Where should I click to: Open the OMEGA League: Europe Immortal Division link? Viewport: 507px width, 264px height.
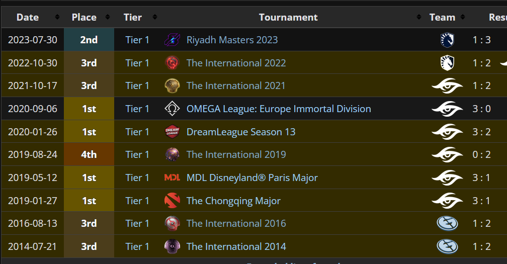278,109
